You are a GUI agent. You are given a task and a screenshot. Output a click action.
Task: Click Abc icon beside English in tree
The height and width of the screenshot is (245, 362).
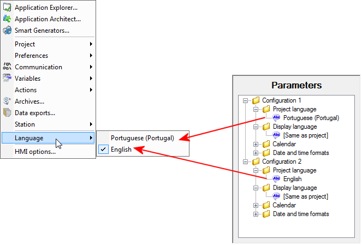276,179
